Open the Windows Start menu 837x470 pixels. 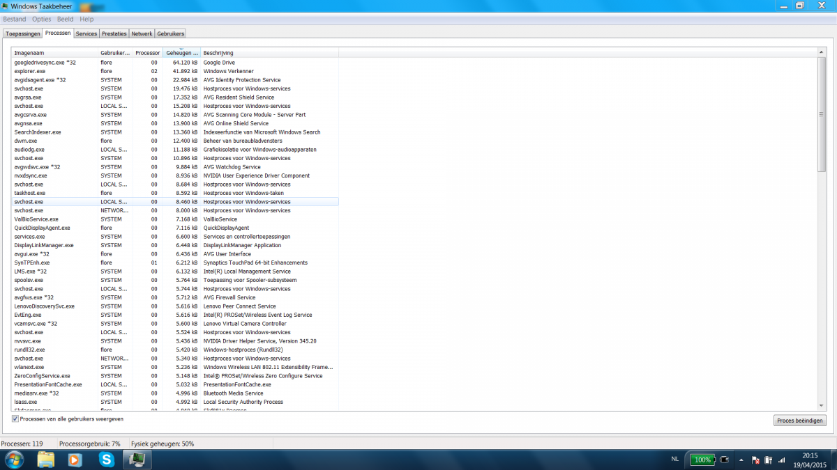(13, 460)
